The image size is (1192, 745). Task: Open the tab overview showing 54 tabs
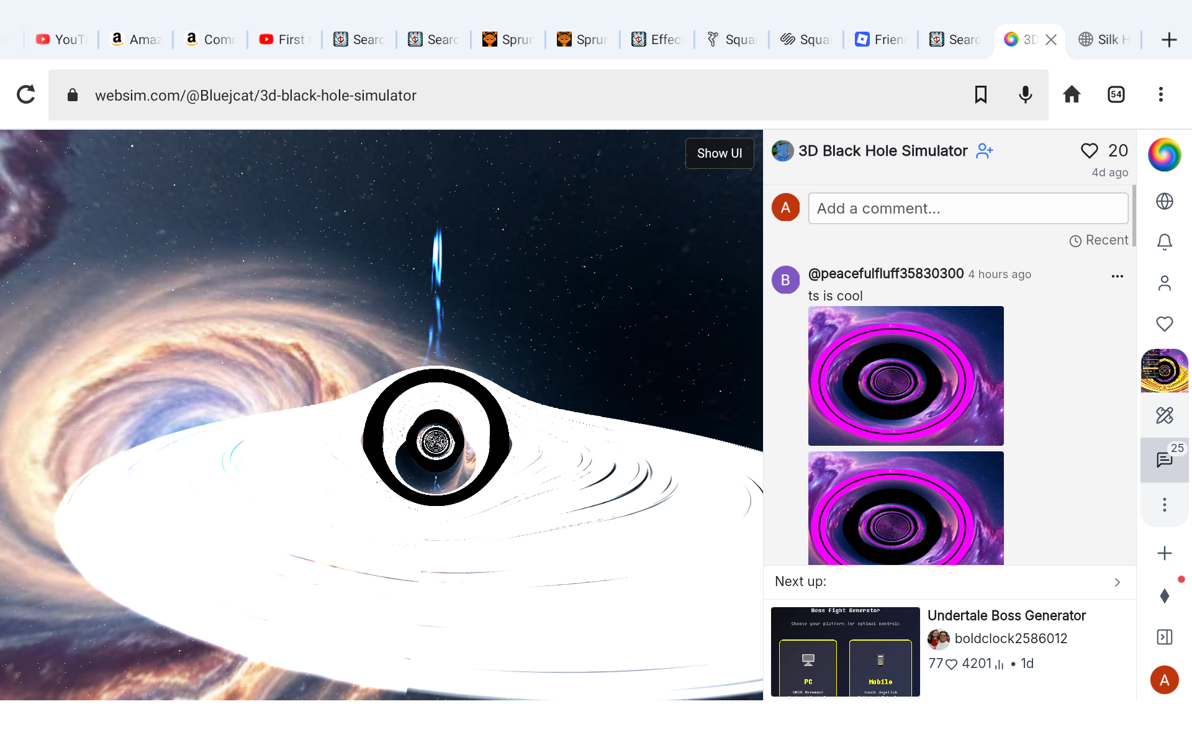[x=1116, y=94]
